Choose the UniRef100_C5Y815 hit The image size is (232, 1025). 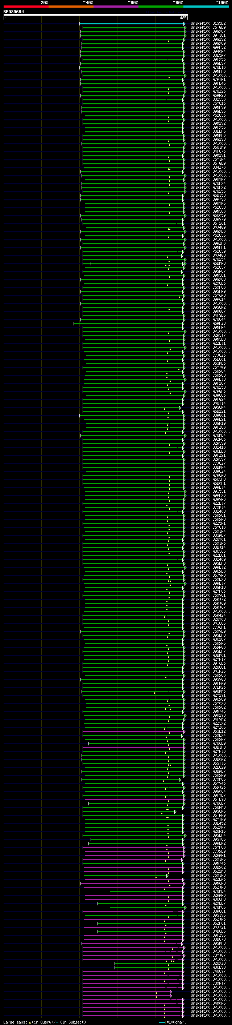click(208, 104)
